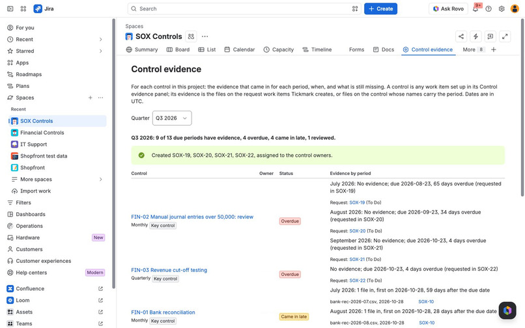
Task: Click the feedback speech bubble icon
Action: [x=490, y=36]
